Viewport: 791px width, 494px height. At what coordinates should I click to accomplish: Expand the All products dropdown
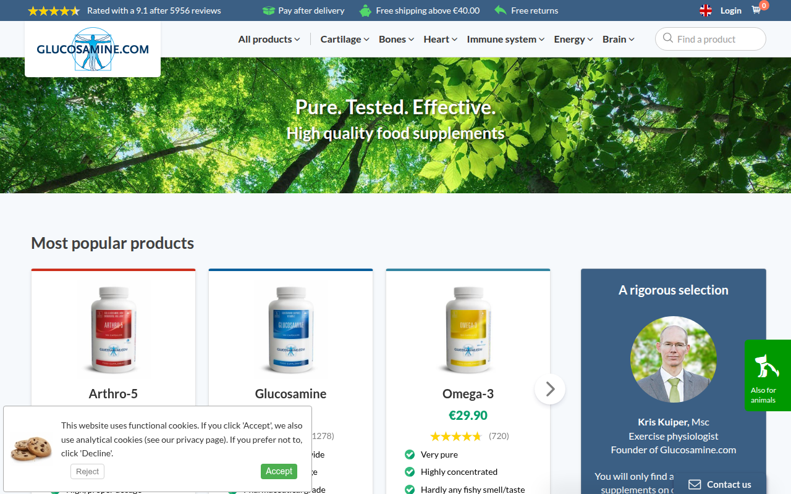(x=269, y=39)
